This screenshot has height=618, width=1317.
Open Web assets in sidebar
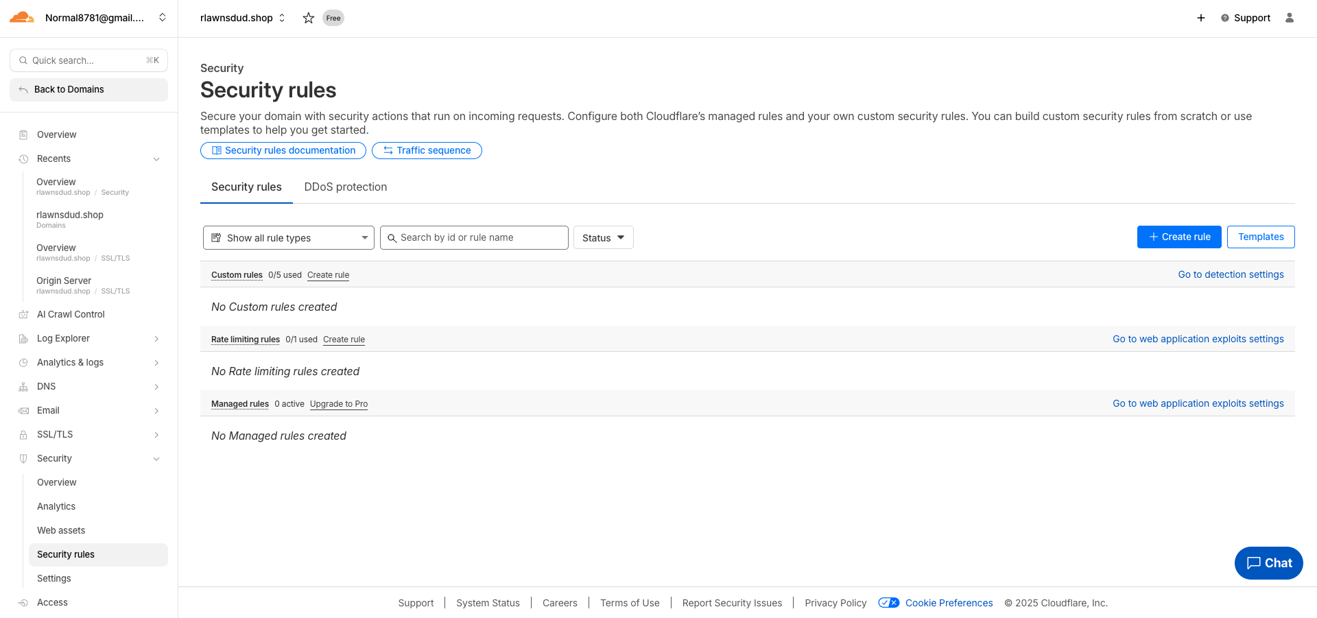(x=61, y=530)
